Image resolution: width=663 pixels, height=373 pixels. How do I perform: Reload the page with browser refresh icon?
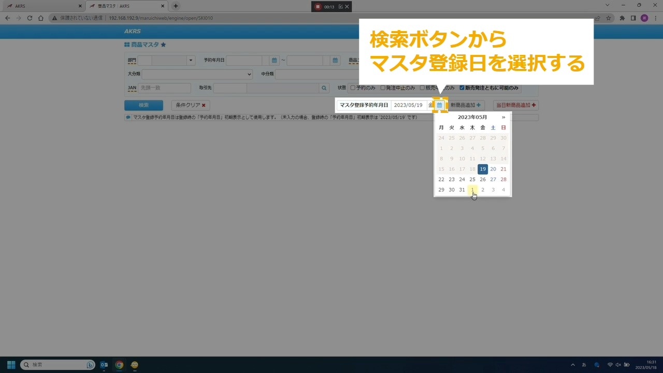tap(30, 18)
